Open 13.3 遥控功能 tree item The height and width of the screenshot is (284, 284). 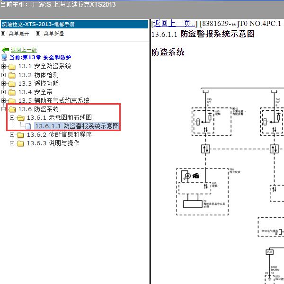[38, 83]
